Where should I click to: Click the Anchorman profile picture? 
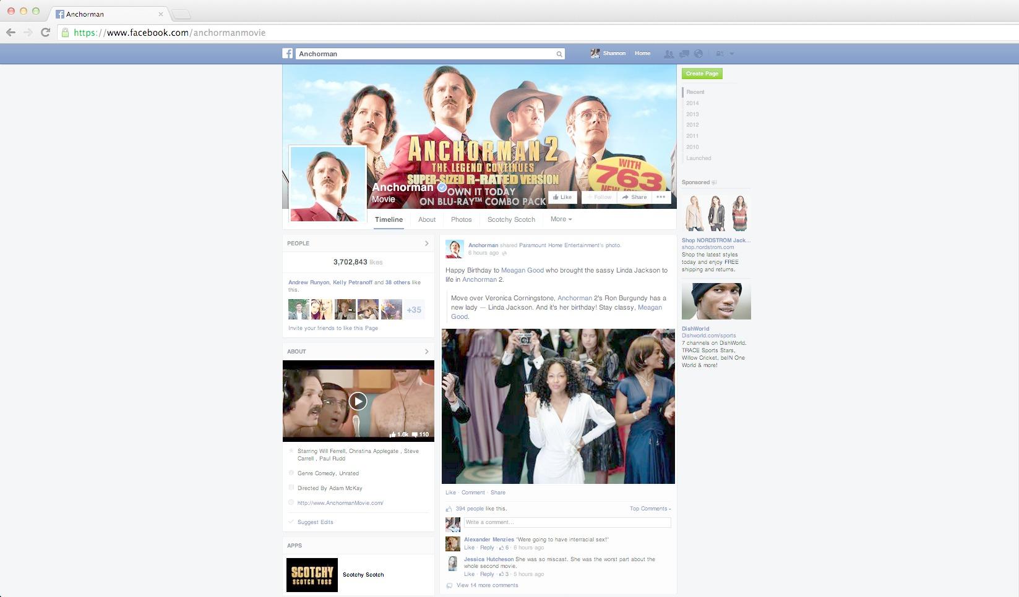pyautogui.click(x=327, y=184)
